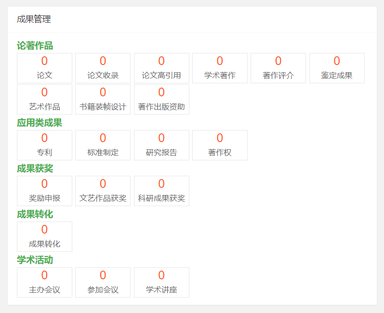Select the 论文高引用 tile
The image size is (384, 313).
pyautogui.click(x=161, y=68)
